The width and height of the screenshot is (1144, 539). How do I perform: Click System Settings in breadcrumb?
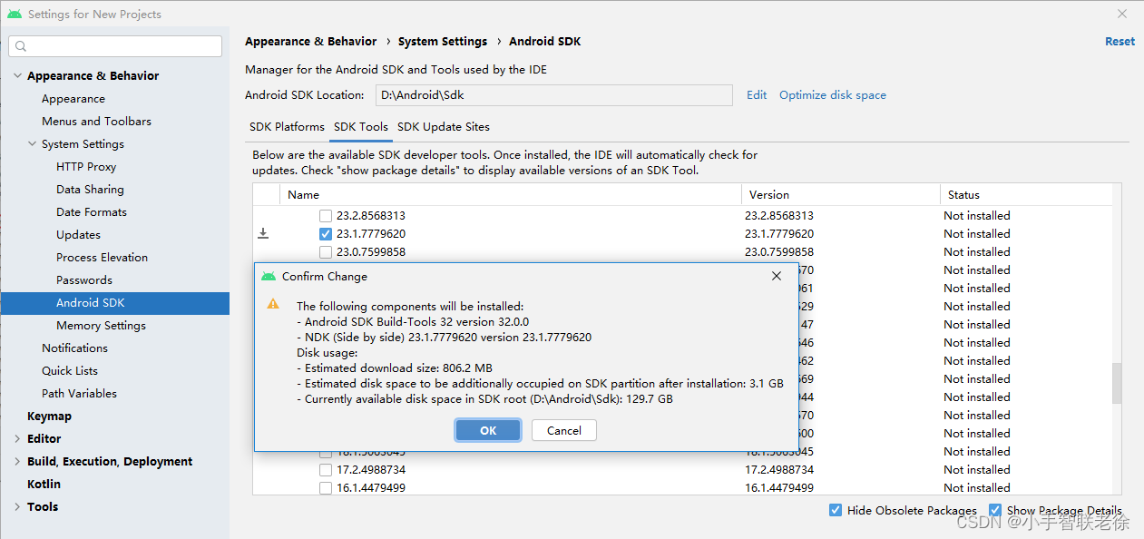443,42
